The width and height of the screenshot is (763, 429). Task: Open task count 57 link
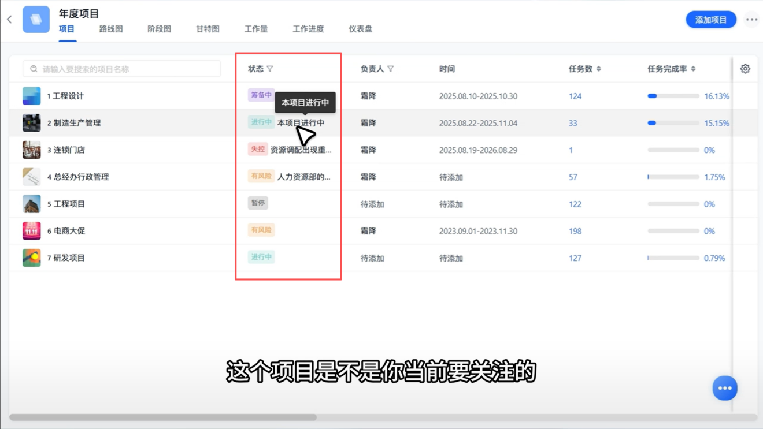click(573, 177)
